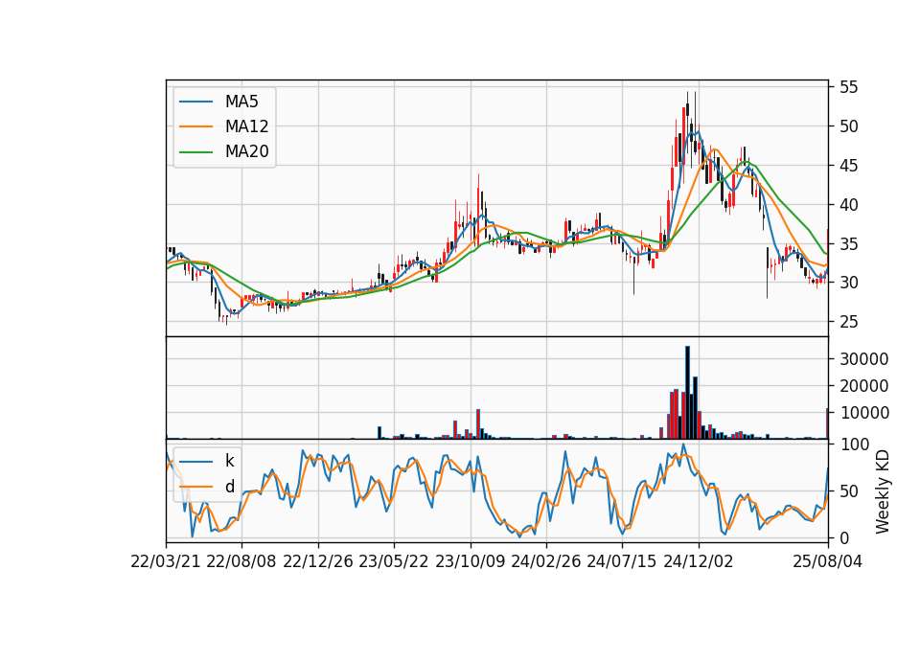Viewport: 920px width, 661px height.
Task: Click the 22/08/08 date tick label
Action: [241, 561]
